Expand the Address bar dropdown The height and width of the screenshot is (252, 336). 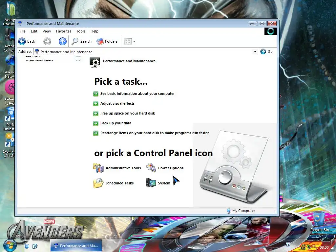(x=255, y=52)
